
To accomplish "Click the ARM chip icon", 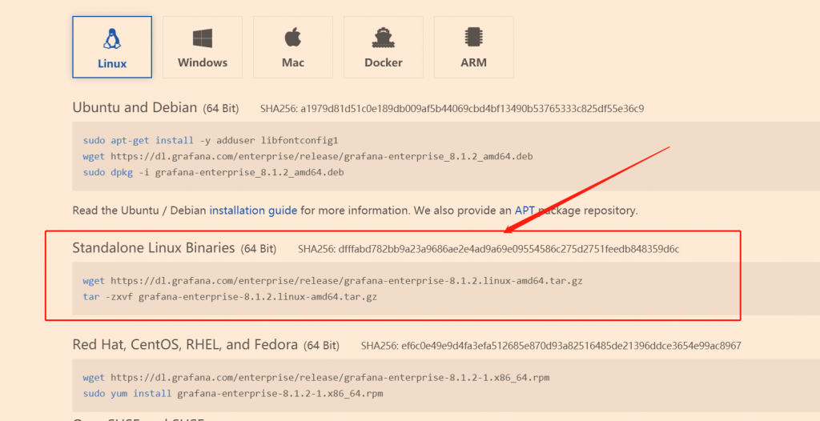I will tap(473, 38).
